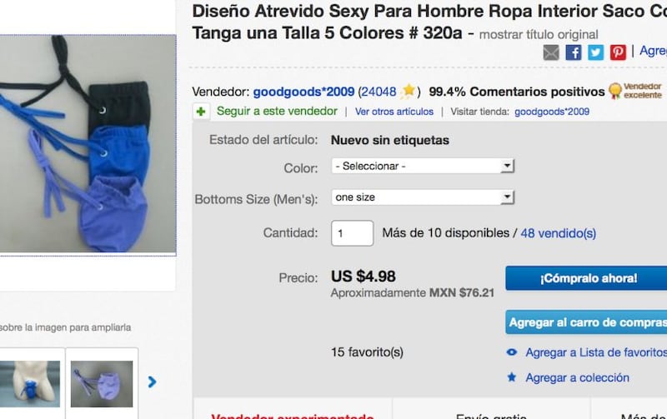Share this item on Twitter
Screen dimensions: 667x419
[x=595, y=52]
